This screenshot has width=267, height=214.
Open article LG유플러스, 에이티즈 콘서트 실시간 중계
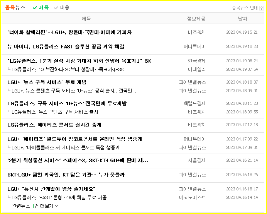click(54, 125)
